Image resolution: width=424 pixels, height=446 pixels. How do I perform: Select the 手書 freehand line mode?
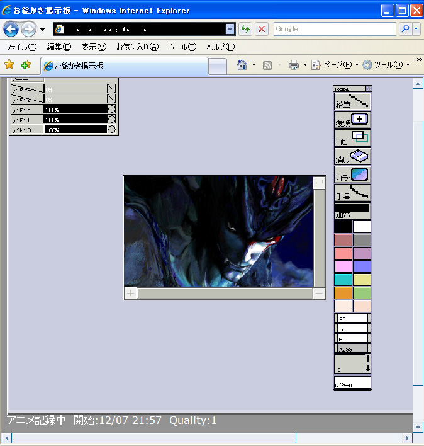coord(352,193)
